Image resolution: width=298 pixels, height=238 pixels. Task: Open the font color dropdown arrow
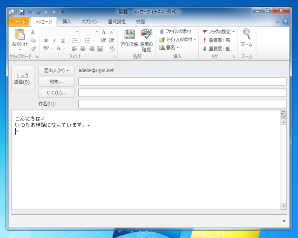pos(64,48)
